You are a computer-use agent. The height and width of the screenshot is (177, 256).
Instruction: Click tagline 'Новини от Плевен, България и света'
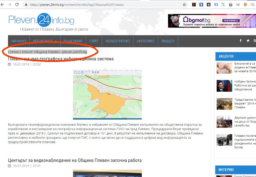point(54,29)
